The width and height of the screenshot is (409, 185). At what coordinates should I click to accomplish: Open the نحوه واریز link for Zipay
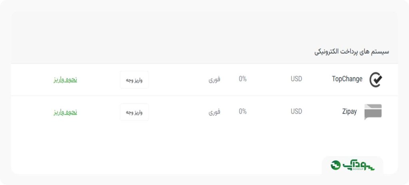(x=66, y=112)
